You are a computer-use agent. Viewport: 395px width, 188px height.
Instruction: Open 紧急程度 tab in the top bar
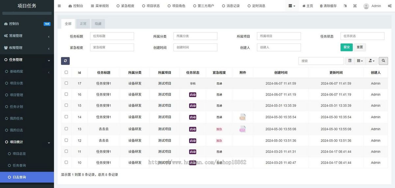tap(125, 6)
